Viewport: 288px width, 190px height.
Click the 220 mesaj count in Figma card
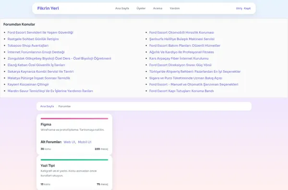click(101, 149)
